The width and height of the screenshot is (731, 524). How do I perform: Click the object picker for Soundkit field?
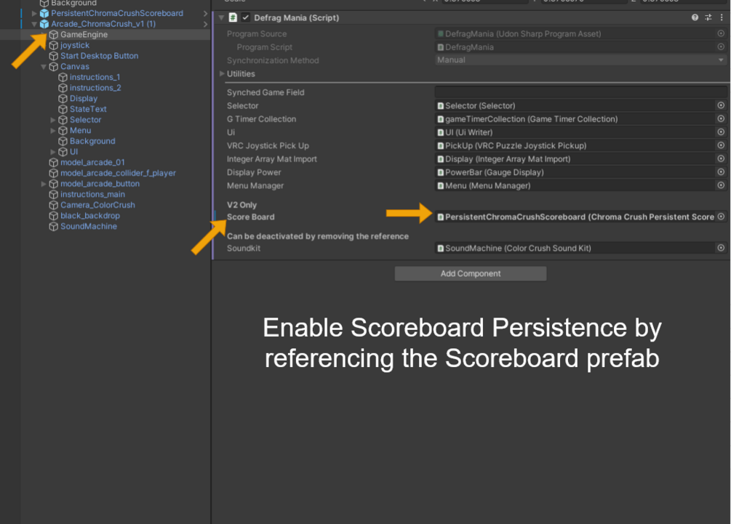721,248
